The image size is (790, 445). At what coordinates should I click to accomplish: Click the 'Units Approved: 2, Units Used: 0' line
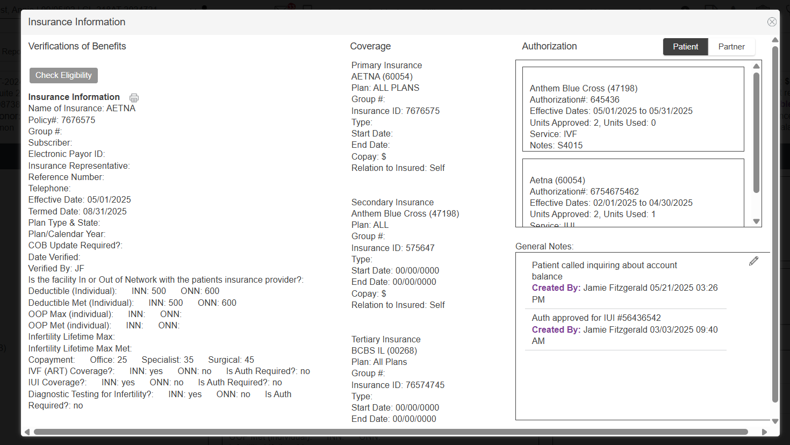click(x=593, y=123)
